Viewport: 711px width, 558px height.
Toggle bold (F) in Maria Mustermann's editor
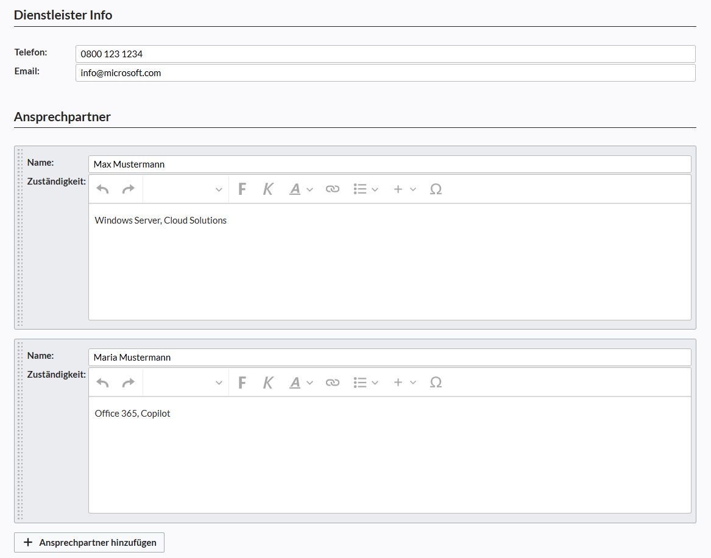coord(242,383)
